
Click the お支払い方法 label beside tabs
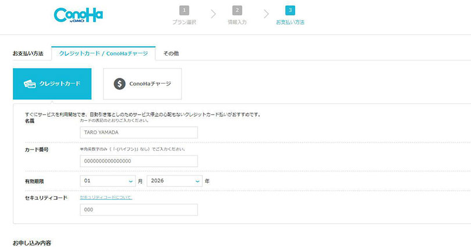pyautogui.click(x=28, y=53)
